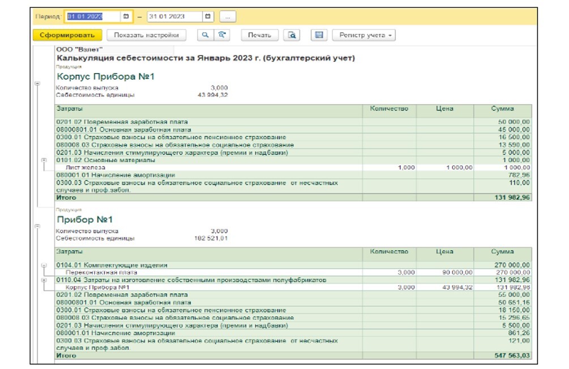The width and height of the screenshot is (569, 369).
Task: Click the period selection ellipsis button
Action: [x=228, y=16]
